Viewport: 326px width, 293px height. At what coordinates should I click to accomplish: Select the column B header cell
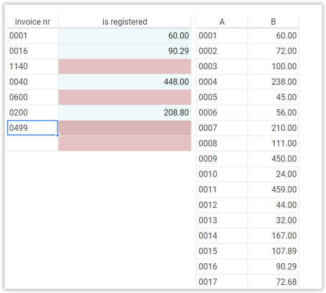pos(273,22)
